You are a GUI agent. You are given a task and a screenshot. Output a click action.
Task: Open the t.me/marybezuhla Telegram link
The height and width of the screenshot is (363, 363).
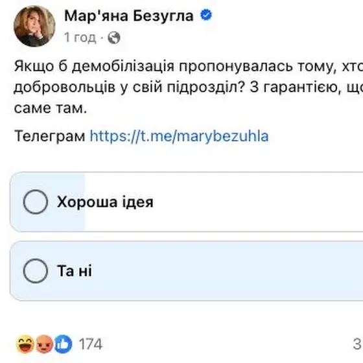(179, 136)
